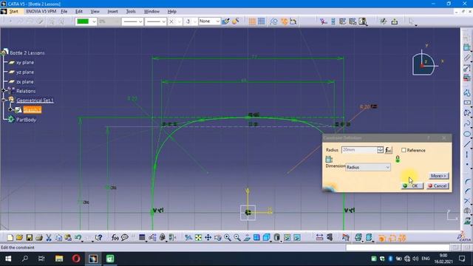
Task: Select Sketch.1 in the tree
Action: click(x=33, y=110)
